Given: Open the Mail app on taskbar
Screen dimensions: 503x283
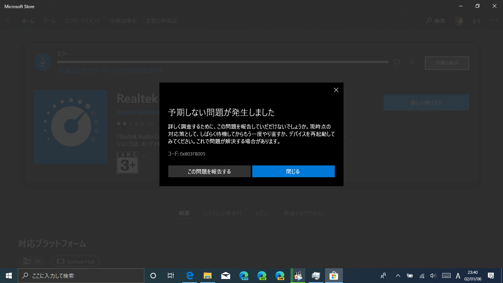Looking at the screenshot, I should [226, 276].
